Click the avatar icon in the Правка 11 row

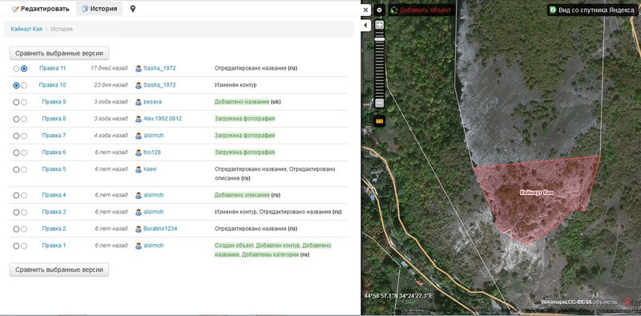tap(139, 69)
